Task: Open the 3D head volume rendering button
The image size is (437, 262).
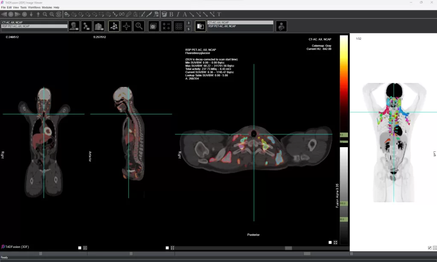Action: point(74,26)
